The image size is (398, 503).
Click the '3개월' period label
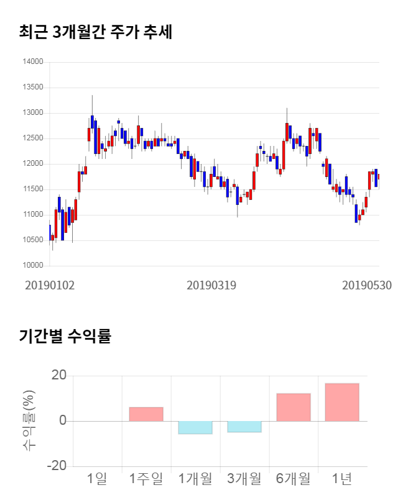pos(244,479)
